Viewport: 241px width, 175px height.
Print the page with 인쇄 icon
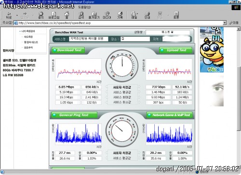[147, 15]
